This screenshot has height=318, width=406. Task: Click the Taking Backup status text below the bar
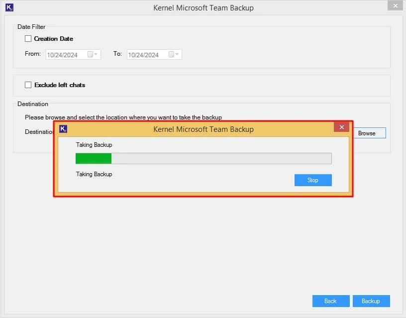94,174
